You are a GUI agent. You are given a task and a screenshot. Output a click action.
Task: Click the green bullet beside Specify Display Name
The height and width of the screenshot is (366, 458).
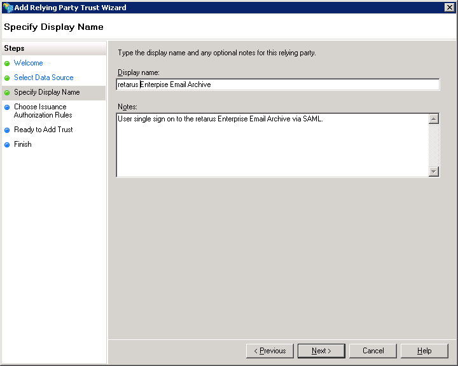pos(7,93)
